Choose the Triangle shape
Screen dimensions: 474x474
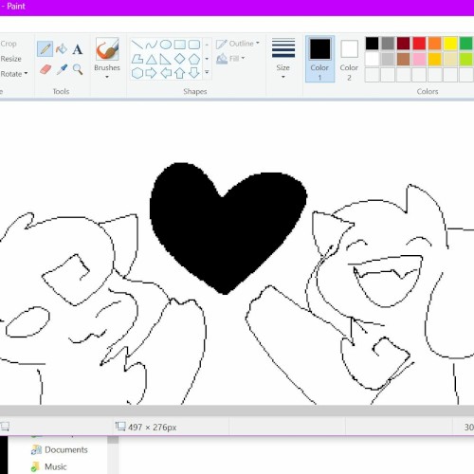point(152,59)
